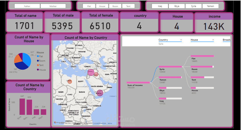The height and width of the screenshot is (130, 241).
Task: Select House node valued 4351
Action: (202, 88)
